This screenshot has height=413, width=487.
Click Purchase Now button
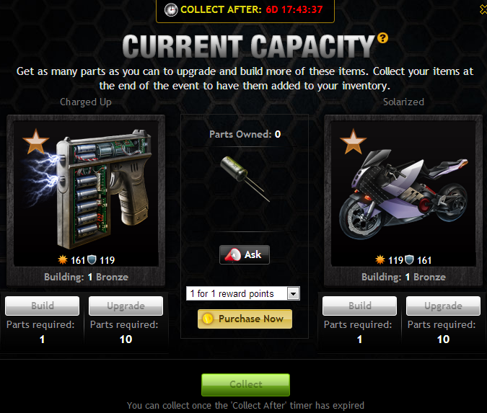click(x=245, y=319)
